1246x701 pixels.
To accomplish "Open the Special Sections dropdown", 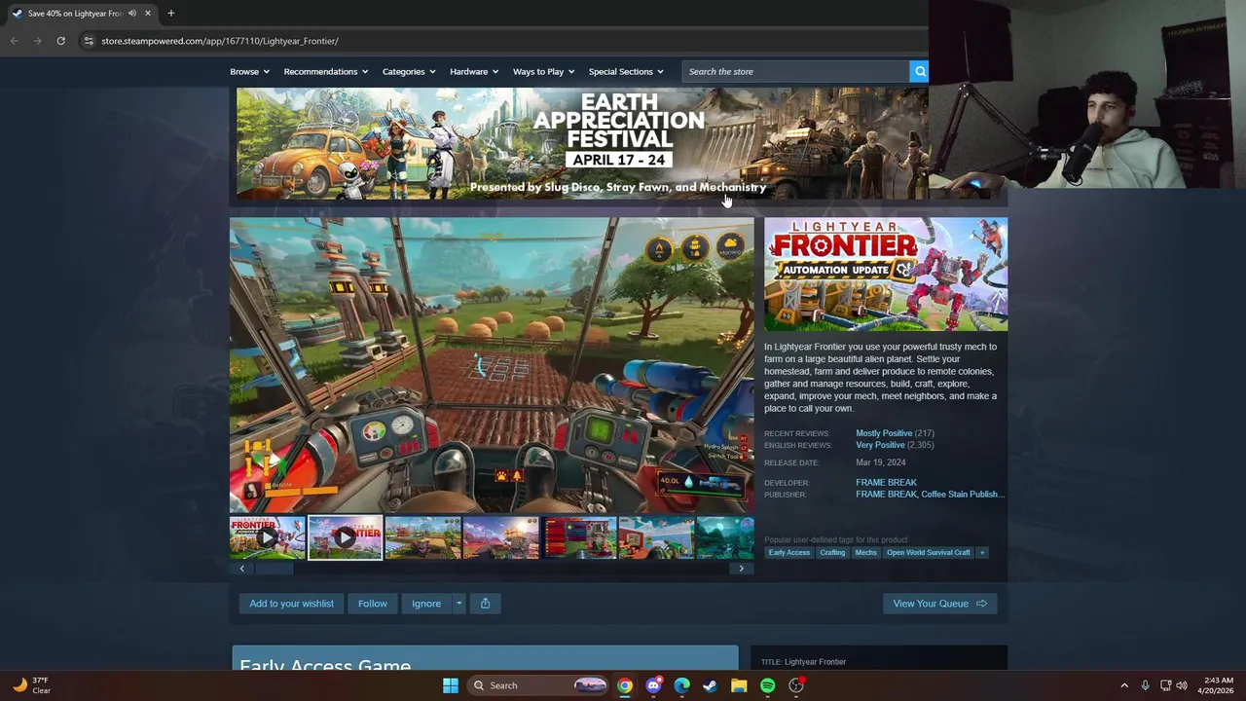I will 625,71.
